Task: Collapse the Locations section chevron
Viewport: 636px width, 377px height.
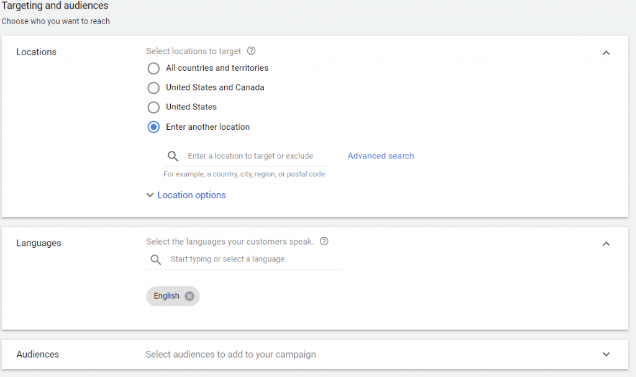Action: pos(606,53)
